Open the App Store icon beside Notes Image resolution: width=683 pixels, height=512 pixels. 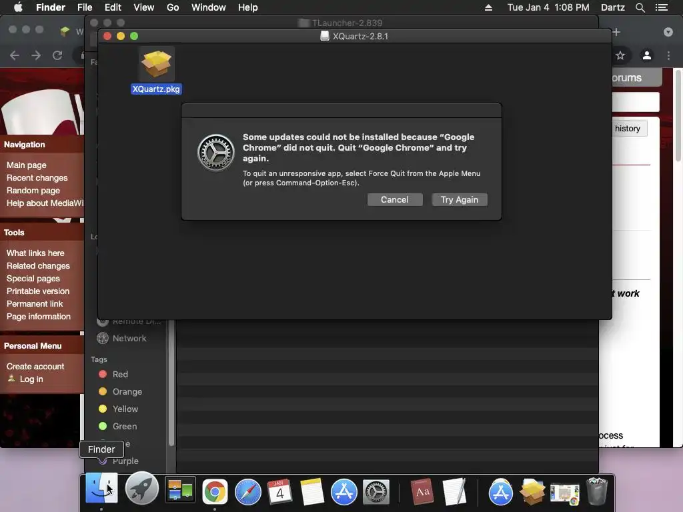tap(344, 491)
